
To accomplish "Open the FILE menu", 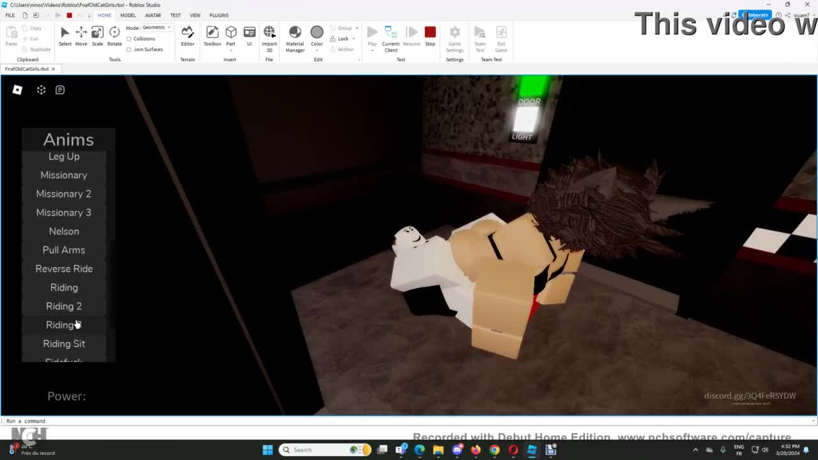I will pos(10,15).
